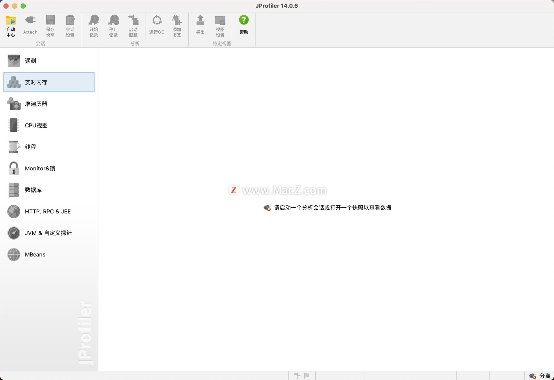
Task: Click the disconnected plug icon beside message
Action: coord(267,208)
